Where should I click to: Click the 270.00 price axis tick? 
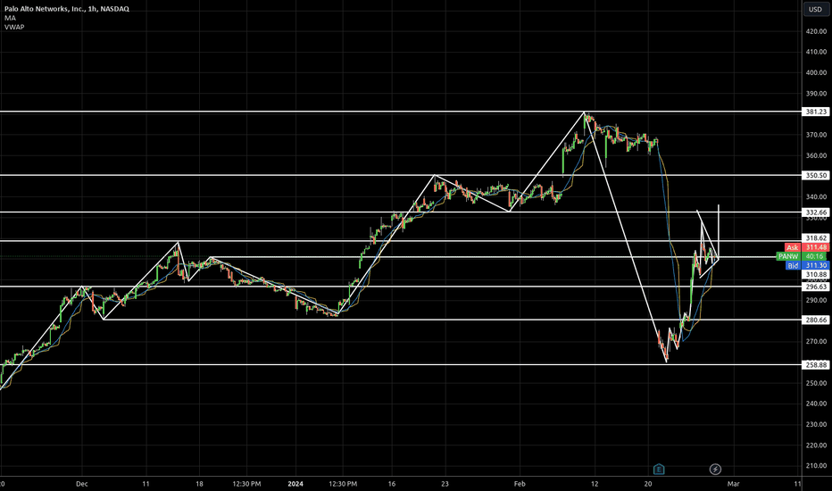coord(816,342)
